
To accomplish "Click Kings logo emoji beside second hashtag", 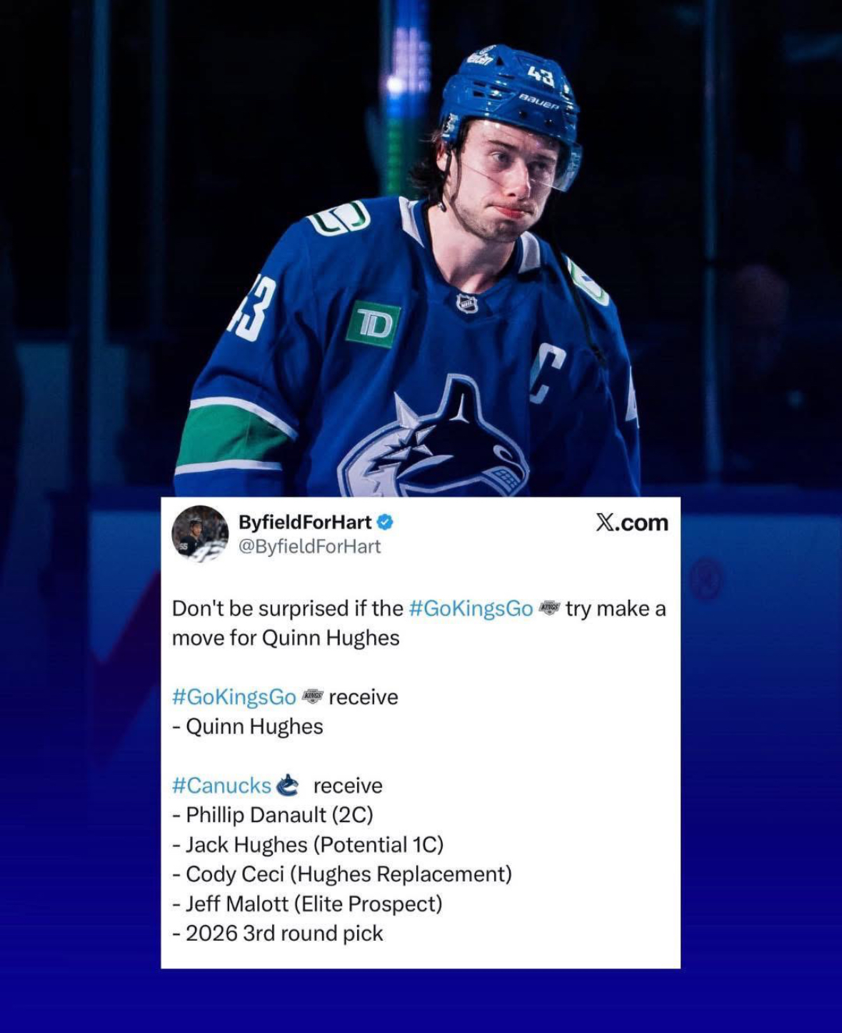I will (x=313, y=696).
